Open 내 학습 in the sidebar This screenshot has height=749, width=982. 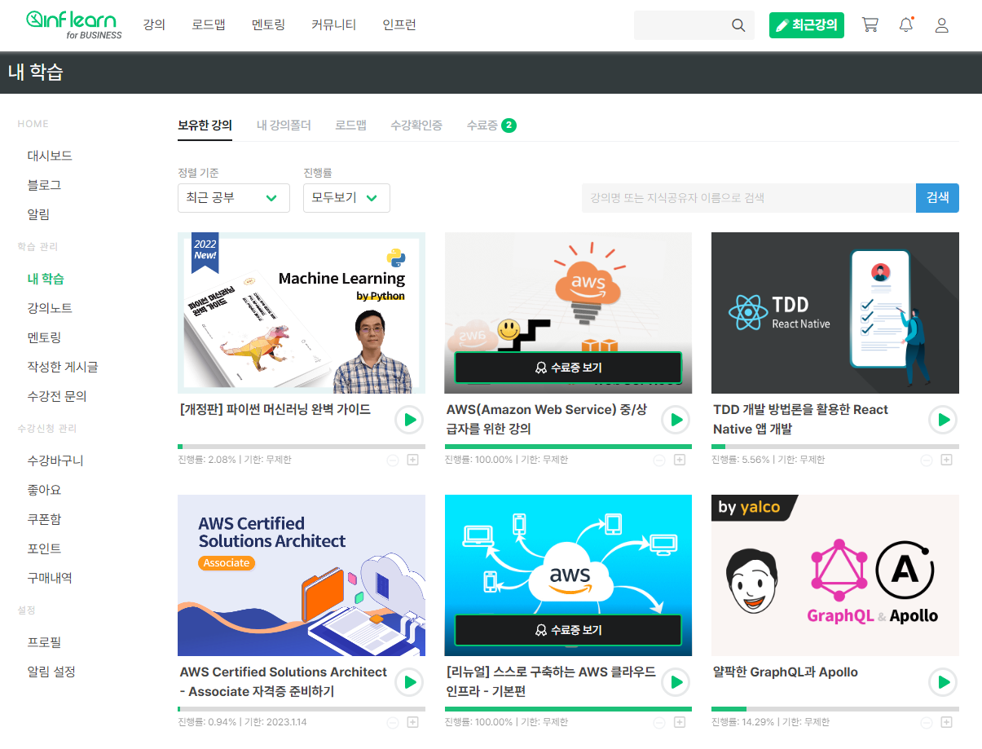point(46,279)
